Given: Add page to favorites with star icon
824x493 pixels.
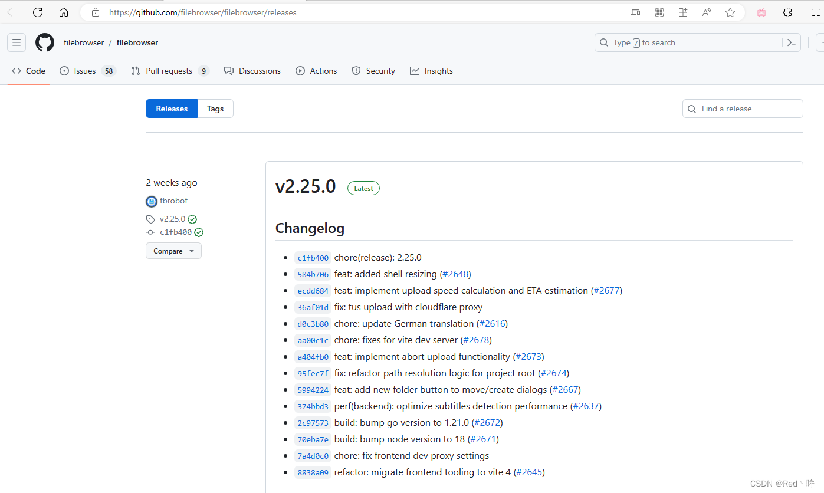Looking at the screenshot, I should tap(730, 12).
